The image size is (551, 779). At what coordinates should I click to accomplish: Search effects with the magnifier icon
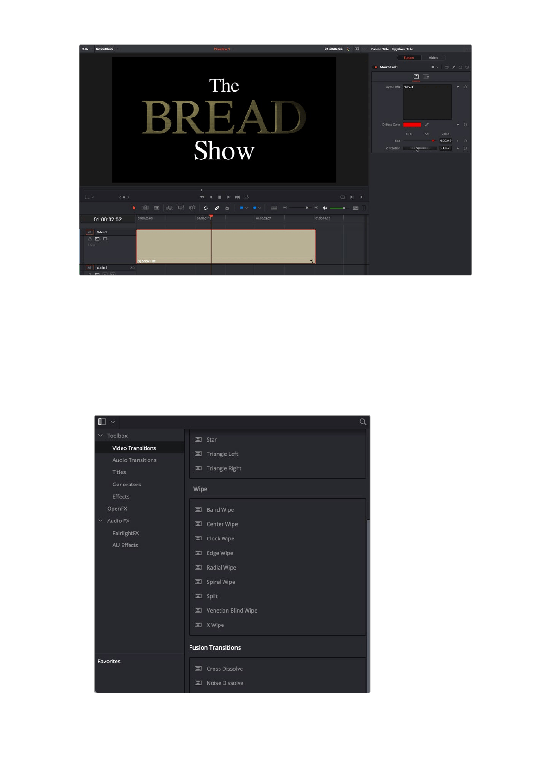[x=363, y=422]
